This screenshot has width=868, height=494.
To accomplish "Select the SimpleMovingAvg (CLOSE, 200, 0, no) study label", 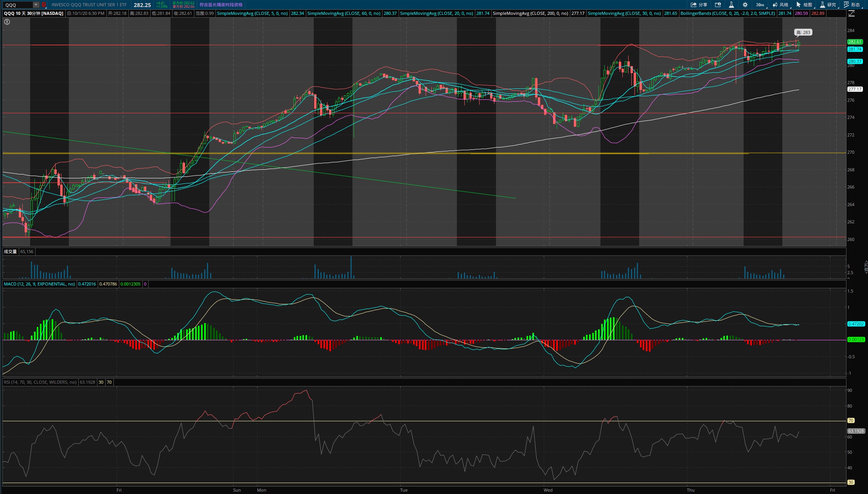I will 530,13.
